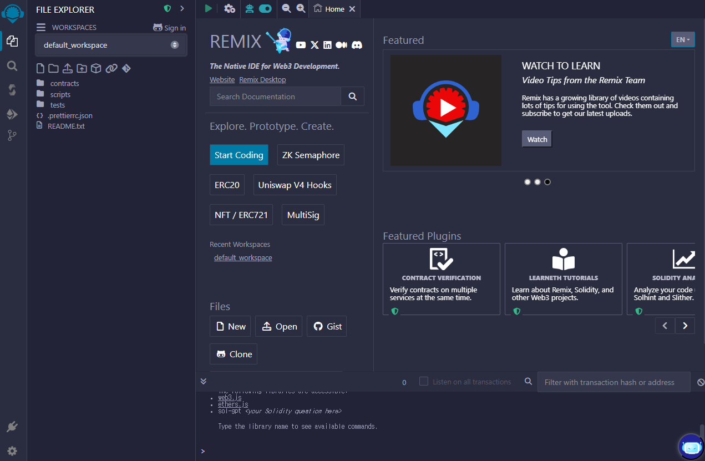Click the upload folder icon in explorer

pos(82,68)
